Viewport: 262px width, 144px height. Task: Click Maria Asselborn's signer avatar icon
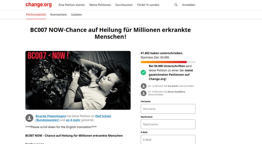pyautogui.click(x=144, y=93)
